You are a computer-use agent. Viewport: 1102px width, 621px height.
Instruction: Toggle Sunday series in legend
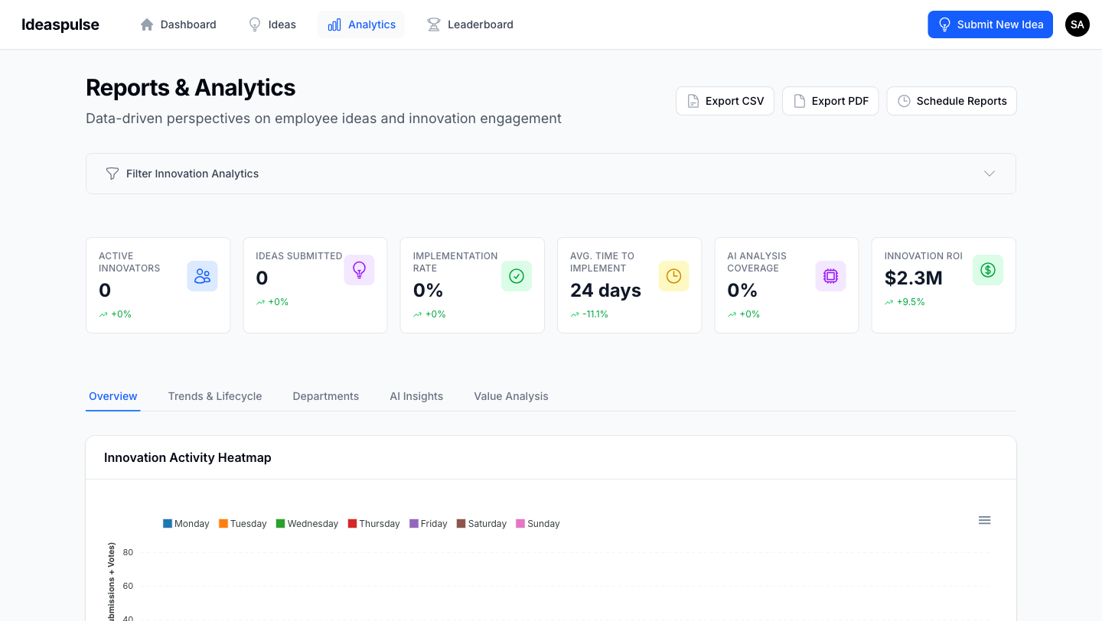coord(538,524)
